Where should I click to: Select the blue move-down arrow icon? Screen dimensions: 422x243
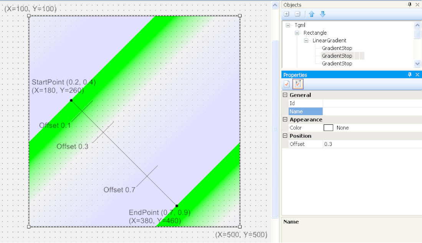pos(322,14)
